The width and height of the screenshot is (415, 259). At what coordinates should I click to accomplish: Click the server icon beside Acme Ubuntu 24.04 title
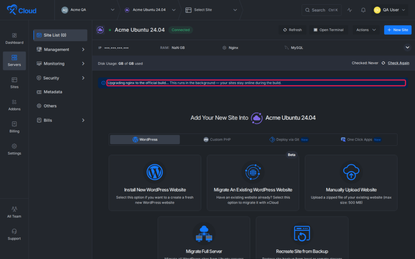[101, 30]
